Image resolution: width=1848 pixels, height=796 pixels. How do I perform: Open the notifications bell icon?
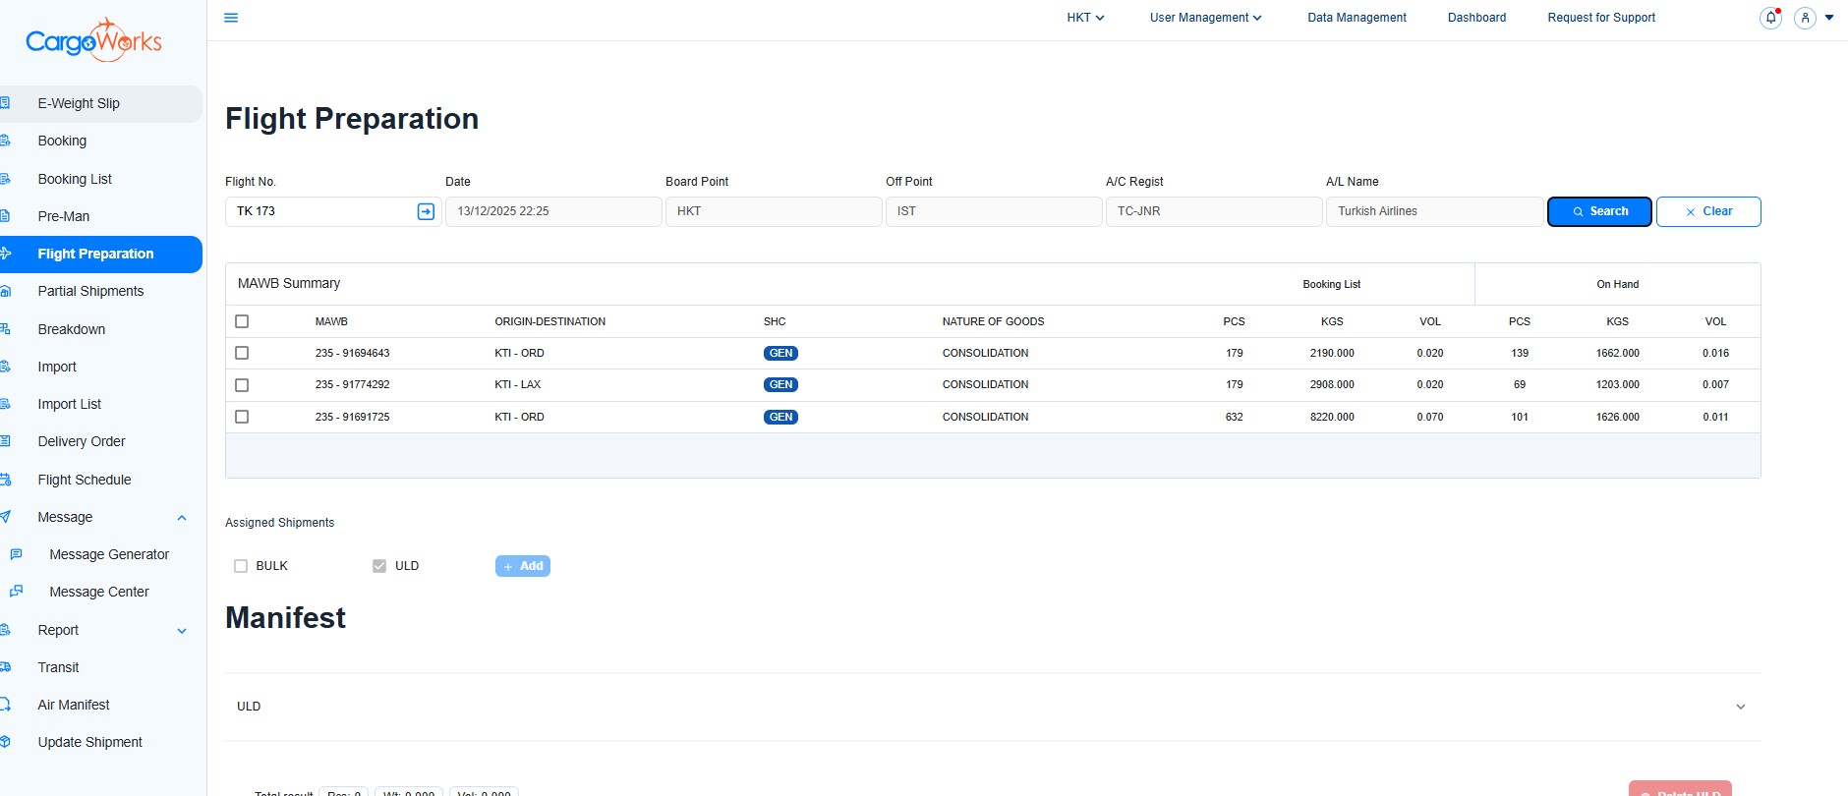(1770, 18)
